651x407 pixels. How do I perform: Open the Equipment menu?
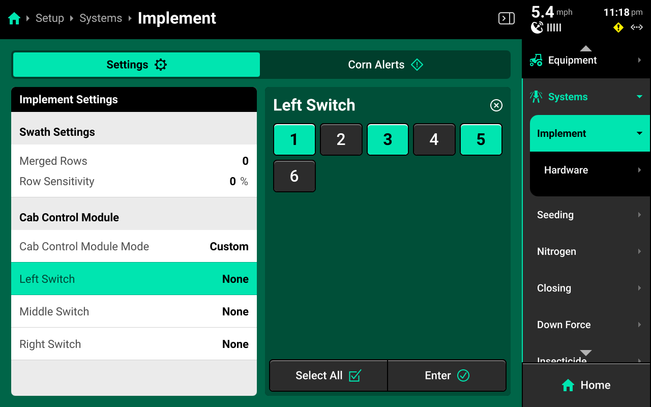pos(586,60)
